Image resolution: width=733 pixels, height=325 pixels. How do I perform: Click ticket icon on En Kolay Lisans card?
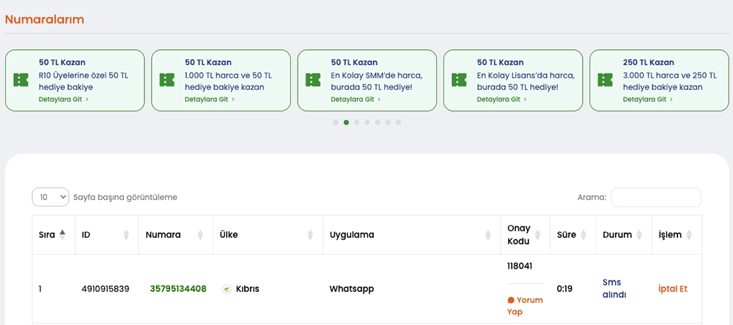[x=460, y=81]
